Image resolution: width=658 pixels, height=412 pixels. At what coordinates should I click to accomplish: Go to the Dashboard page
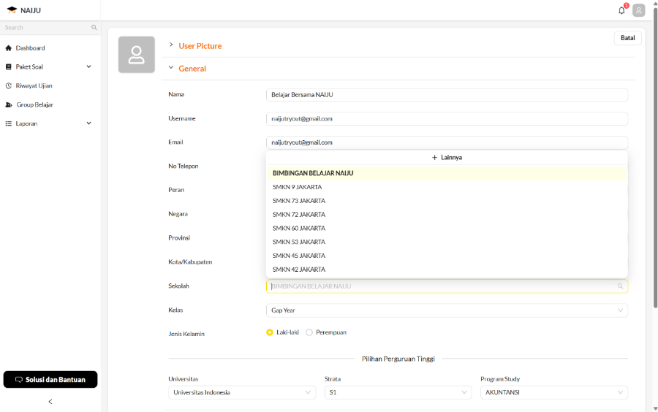click(30, 48)
